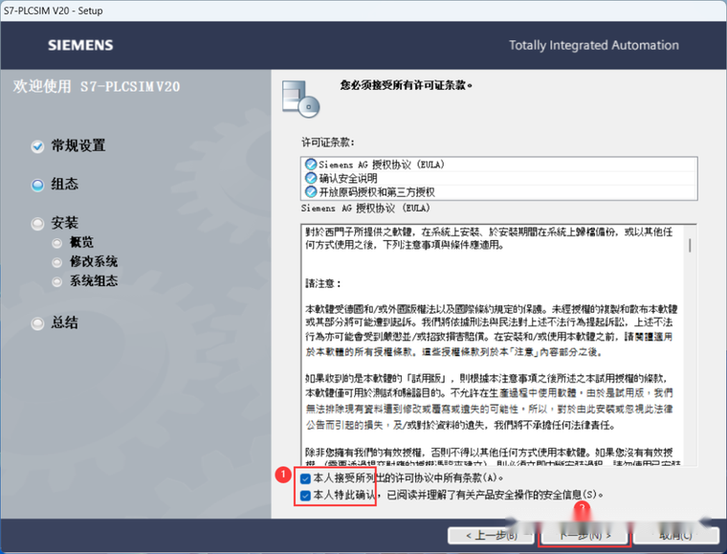The width and height of the screenshot is (727, 554).
Task: Click the 系统组态 sub-step
Action: tap(94, 281)
